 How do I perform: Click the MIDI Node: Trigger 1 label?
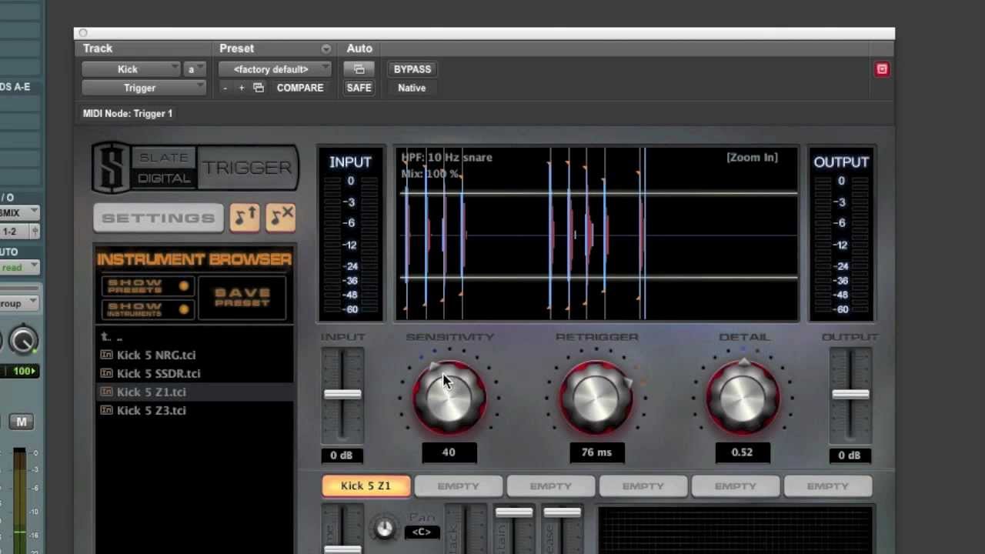pos(128,114)
